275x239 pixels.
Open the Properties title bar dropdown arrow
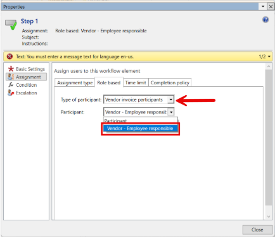(263, 6)
